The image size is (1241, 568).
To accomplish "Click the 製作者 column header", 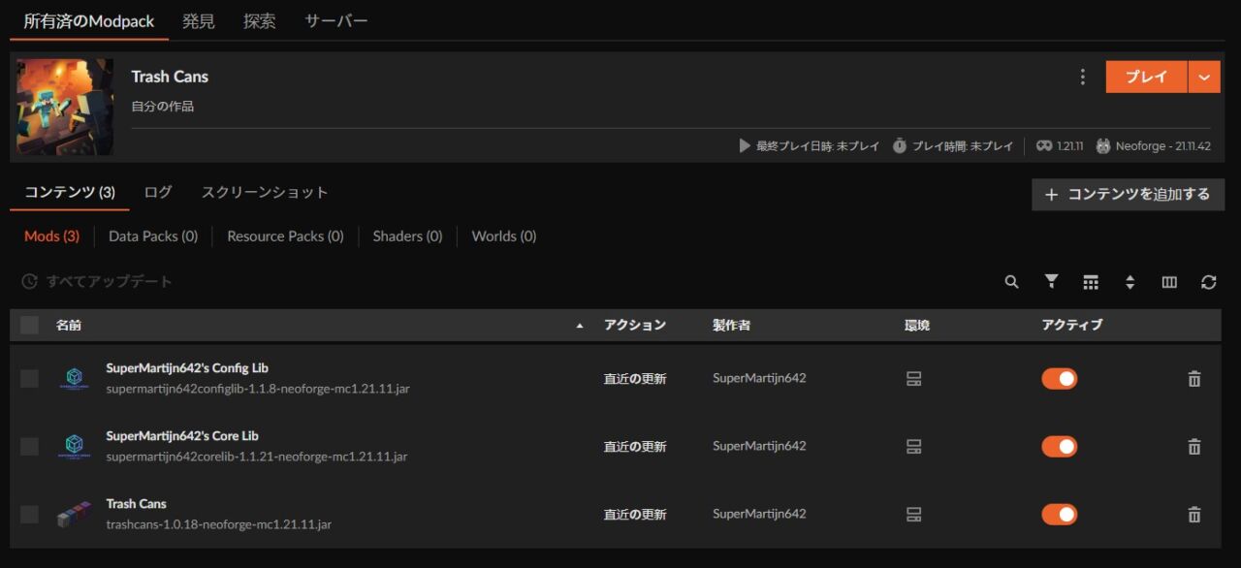I will [x=731, y=326].
